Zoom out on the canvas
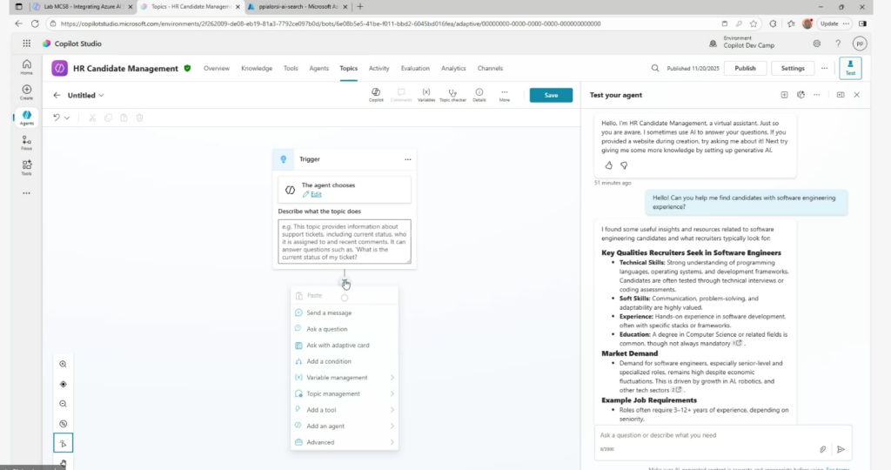Screen dimensions: 891x470 point(63,404)
